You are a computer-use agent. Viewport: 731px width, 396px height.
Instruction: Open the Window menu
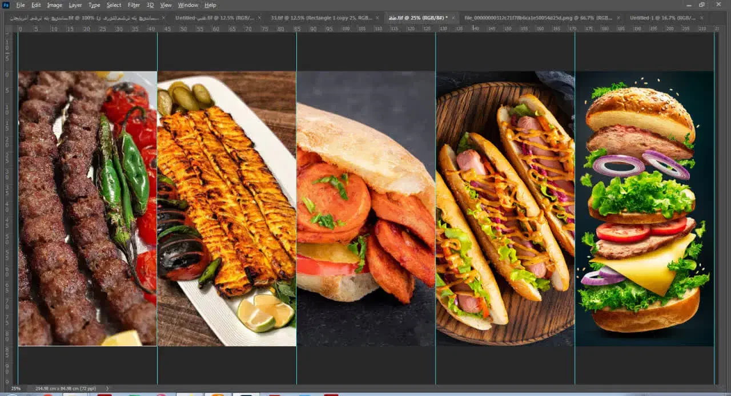pyautogui.click(x=188, y=5)
